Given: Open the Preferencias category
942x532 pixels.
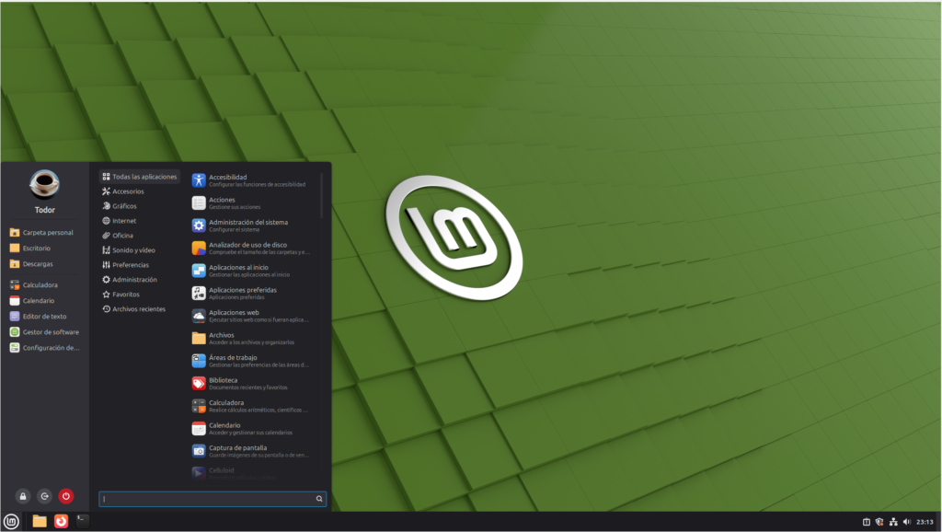Looking at the screenshot, I should 130,265.
